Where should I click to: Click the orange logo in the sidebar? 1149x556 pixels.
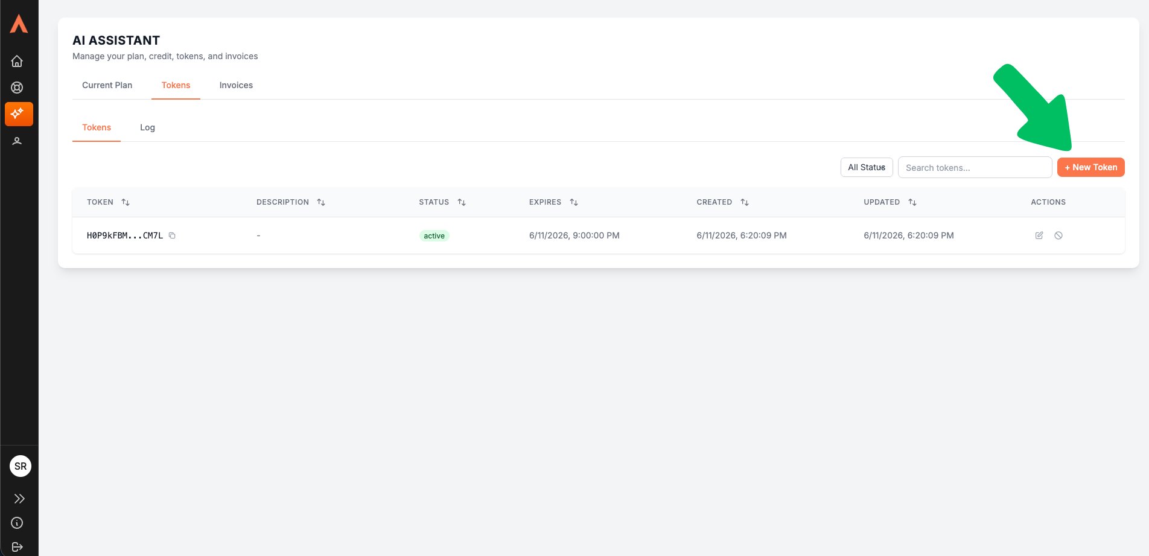19,24
